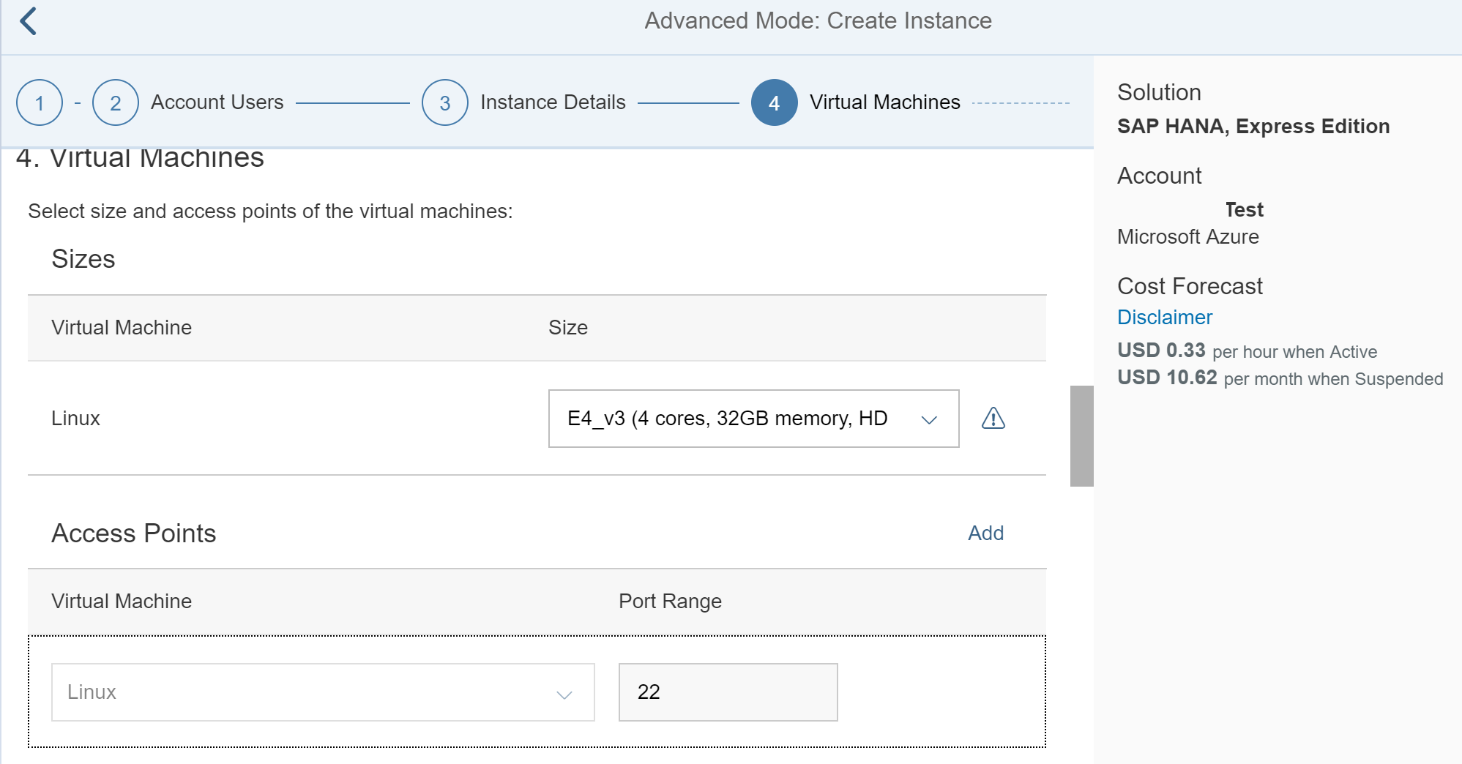Image resolution: width=1462 pixels, height=764 pixels.
Task: Click the back arrow icon
Action: tap(29, 21)
